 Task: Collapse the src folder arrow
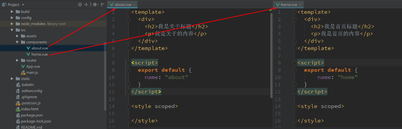pyautogui.click(x=12, y=30)
